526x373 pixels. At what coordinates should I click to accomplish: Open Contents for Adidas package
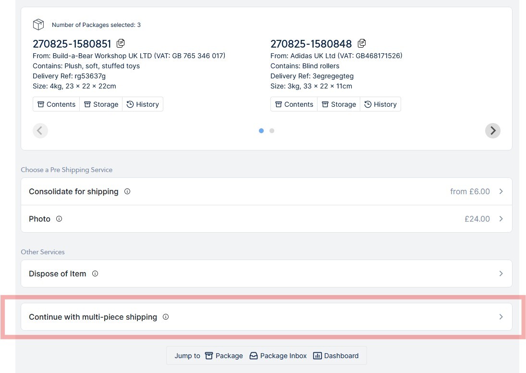pos(294,104)
